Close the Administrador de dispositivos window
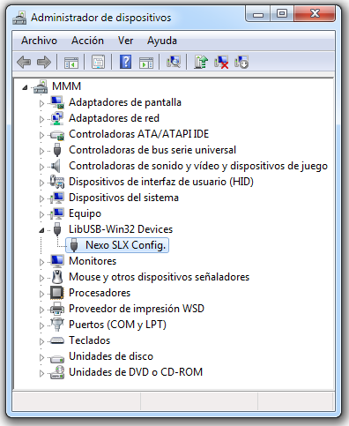The height and width of the screenshot is (426, 349). coord(315,14)
